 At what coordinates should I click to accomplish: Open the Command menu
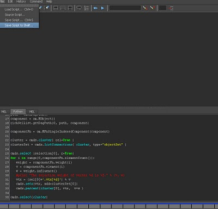point(36,2)
